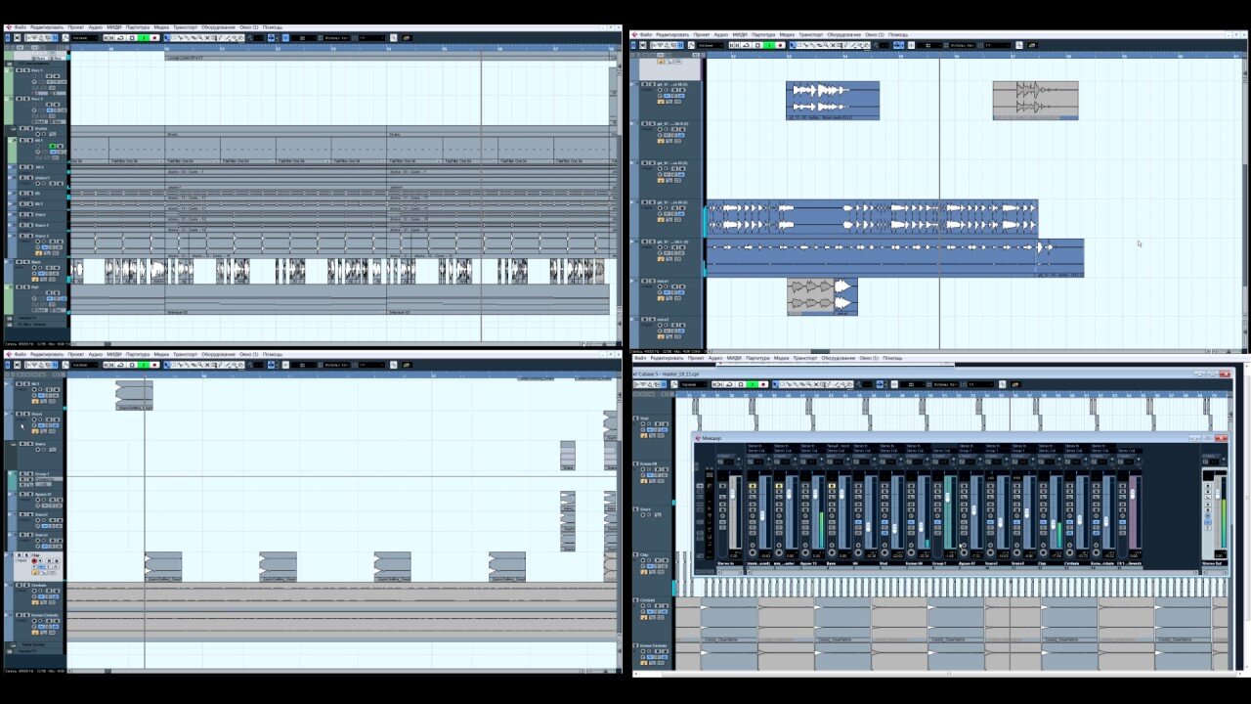Click the Cubase logo icon in top-left window
The height and width of the screenshot is (704, 1251).
click(x=7, y=27)
